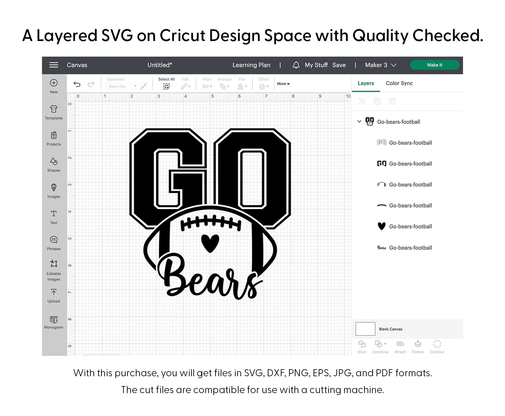
Task: Click the Redo arrow
Action: [x=91, y=84]
